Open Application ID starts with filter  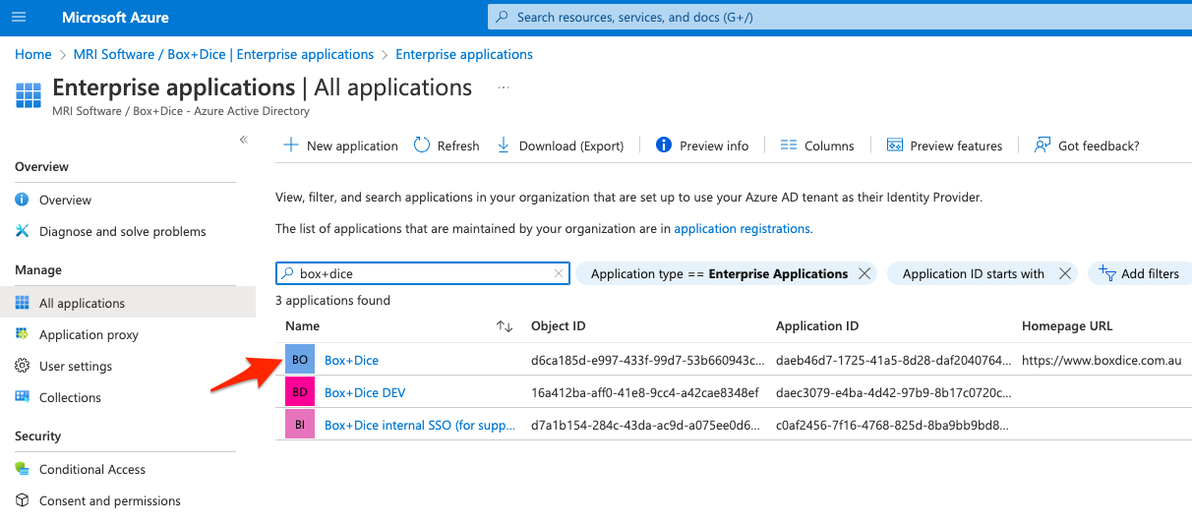click(x=974, y=273)
